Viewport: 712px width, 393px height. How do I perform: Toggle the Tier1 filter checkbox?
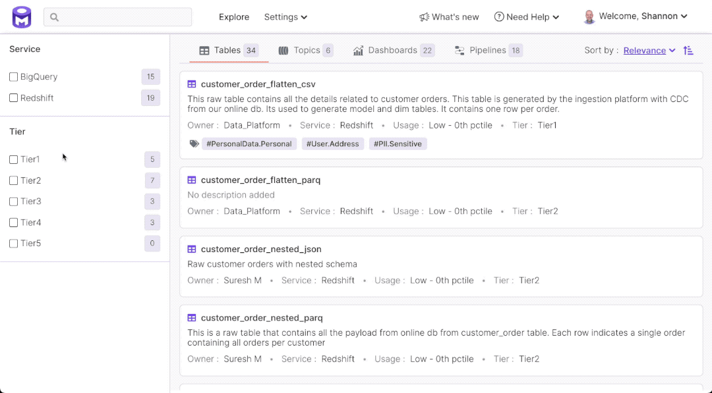tap(14, 159)
